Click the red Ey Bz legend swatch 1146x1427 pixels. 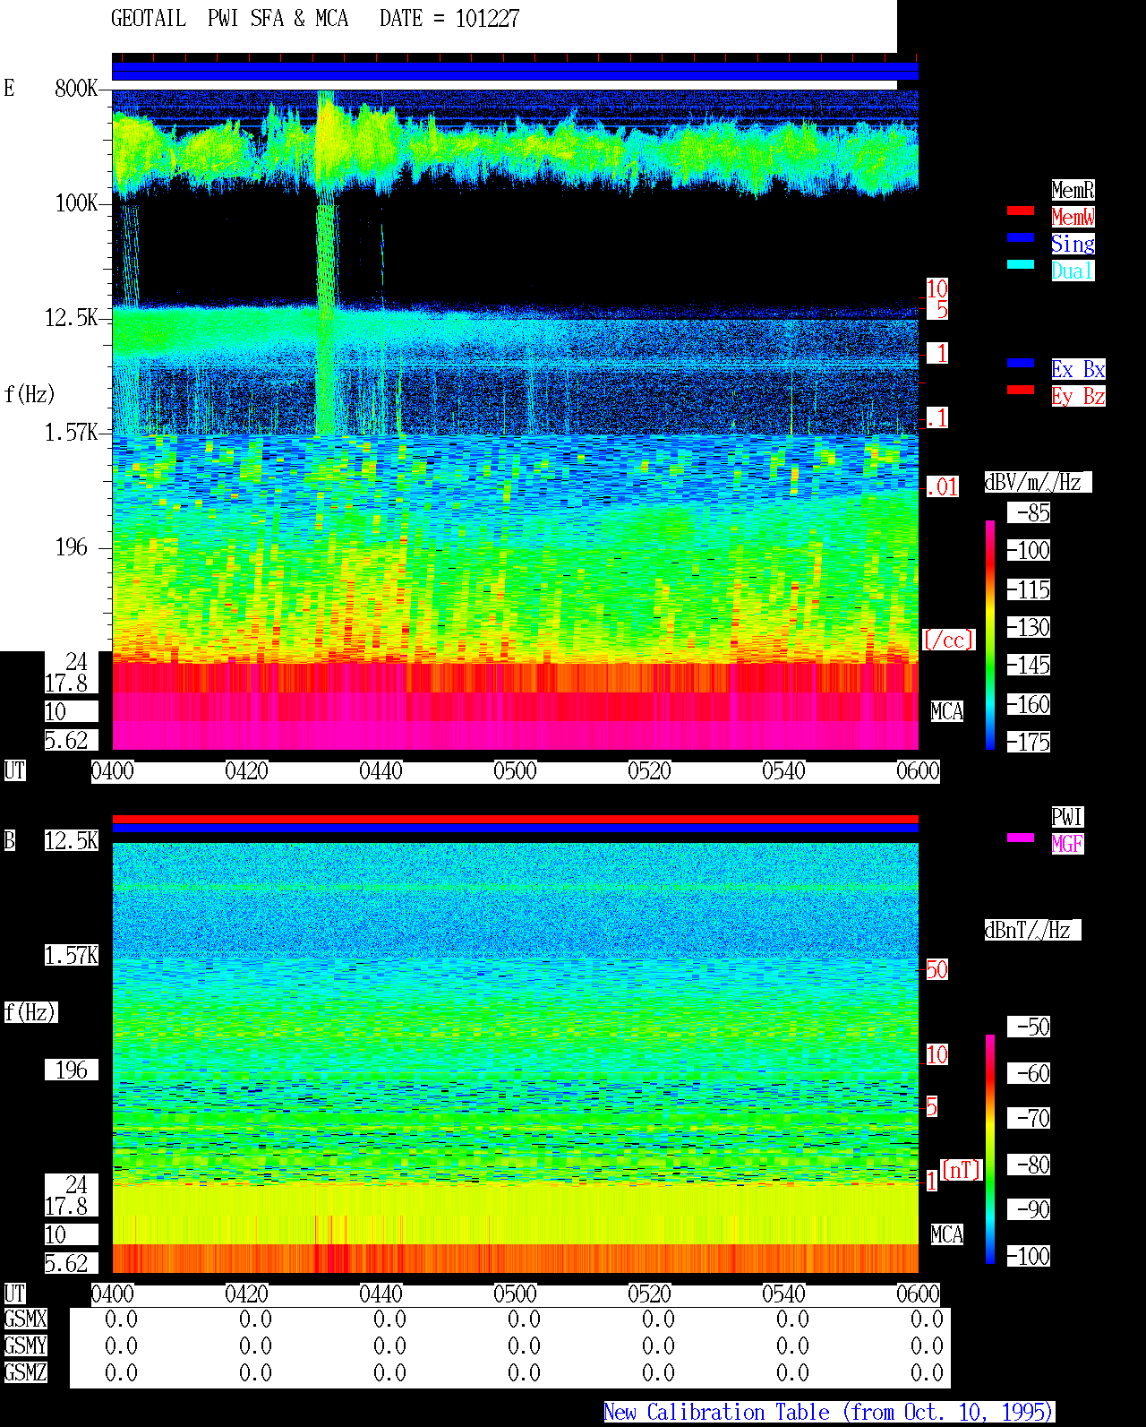[x=1021, y=390]
